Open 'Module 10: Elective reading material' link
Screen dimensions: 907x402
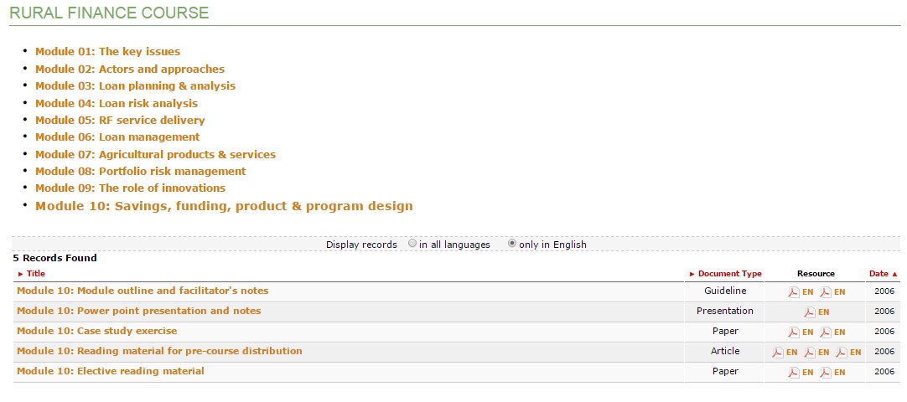pyautogui.click(x=110, y=372)
